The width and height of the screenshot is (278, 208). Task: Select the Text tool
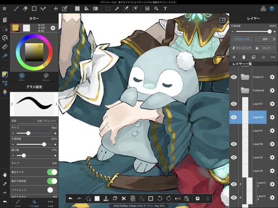(165, 9)
